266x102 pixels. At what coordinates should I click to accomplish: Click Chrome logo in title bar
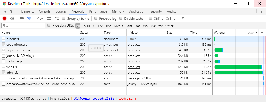coord(5,3)
